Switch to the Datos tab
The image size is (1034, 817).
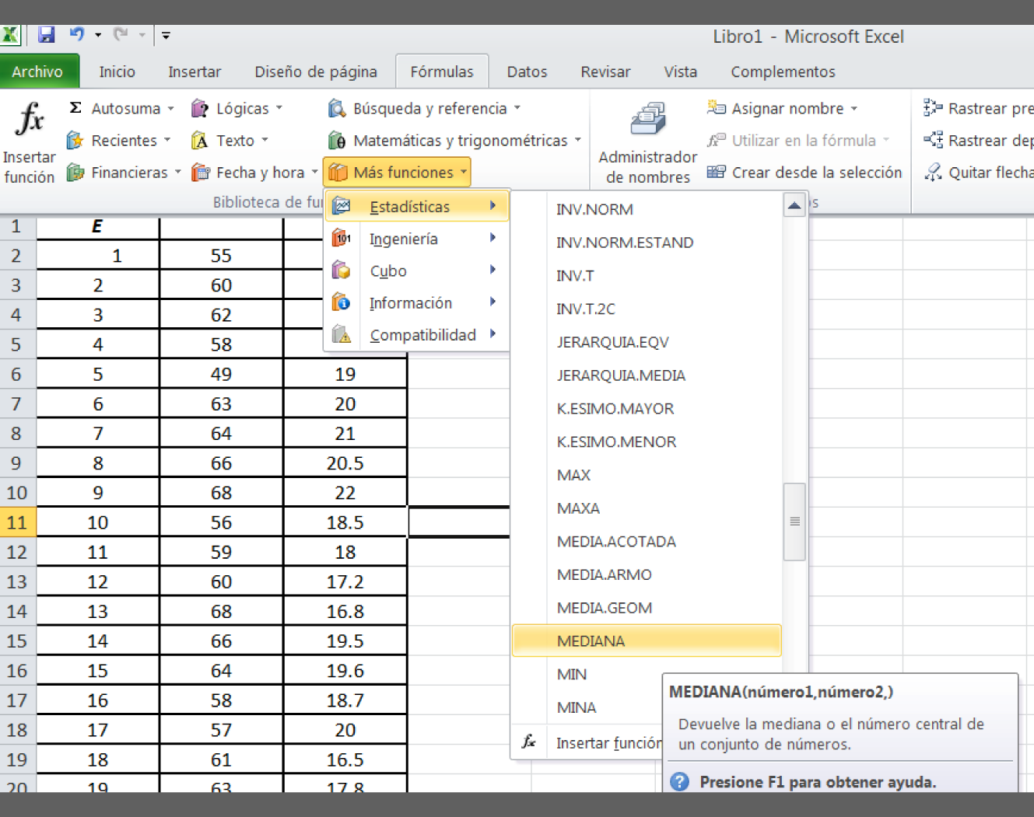(527, 72)
